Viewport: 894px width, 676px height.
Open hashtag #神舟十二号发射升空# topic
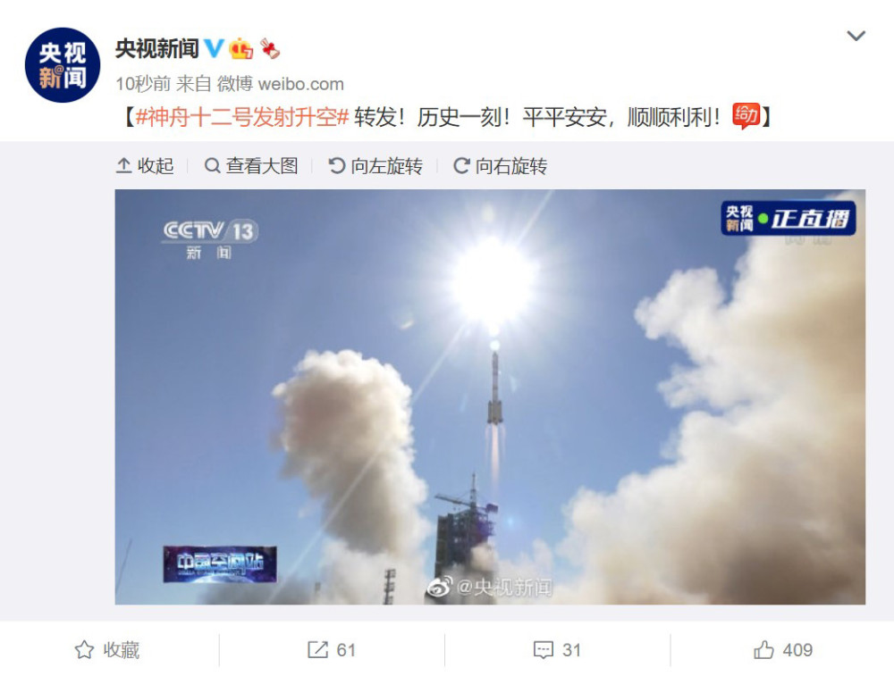click(242, 117)
